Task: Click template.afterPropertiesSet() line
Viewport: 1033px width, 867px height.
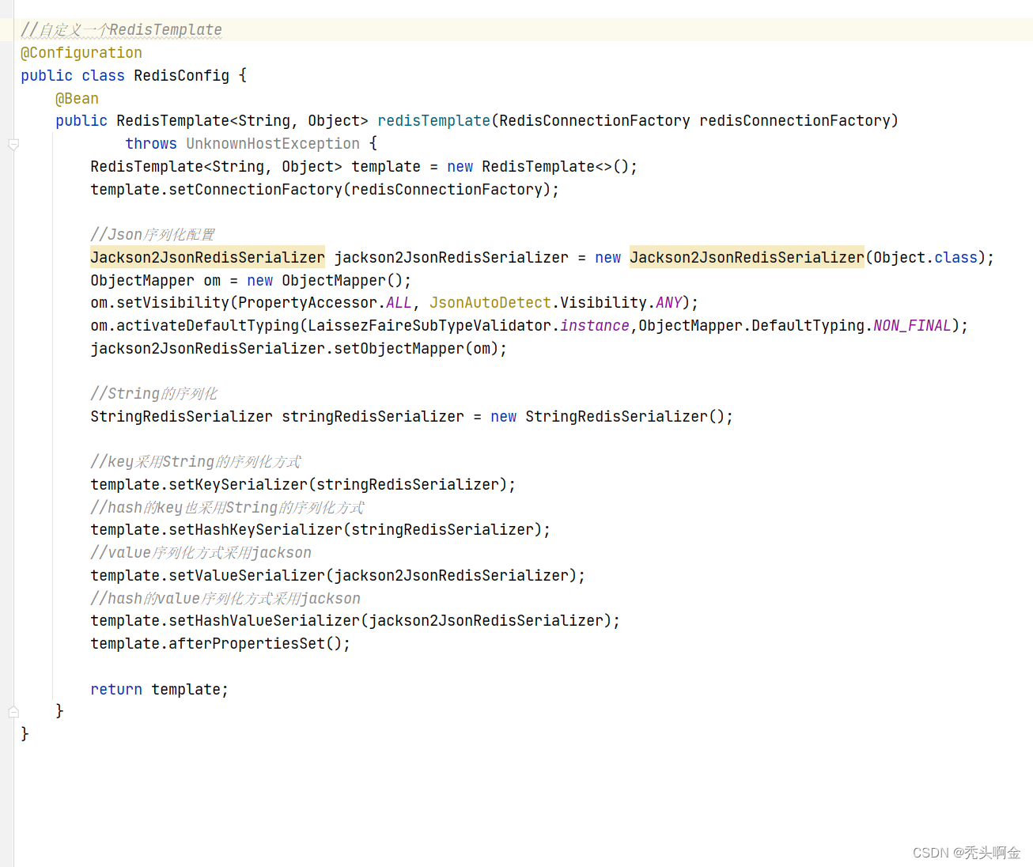Action: click(x=220, y=644)
